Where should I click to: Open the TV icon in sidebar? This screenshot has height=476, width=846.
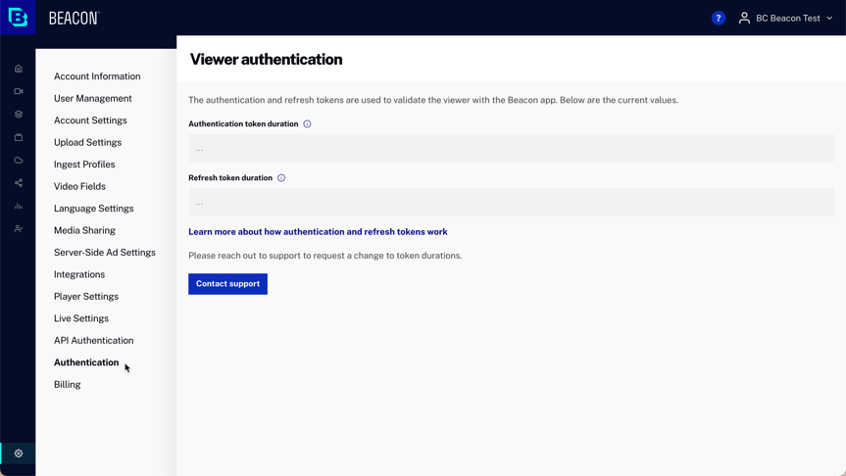tap(18, 137)
